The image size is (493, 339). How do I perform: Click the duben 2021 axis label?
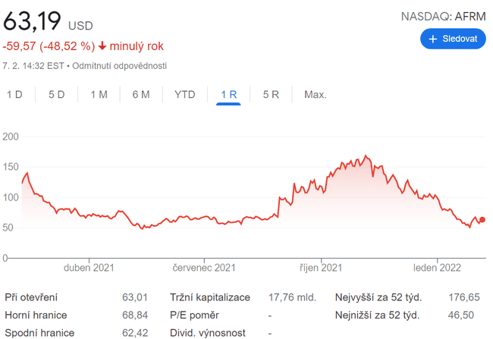(89, 268)
